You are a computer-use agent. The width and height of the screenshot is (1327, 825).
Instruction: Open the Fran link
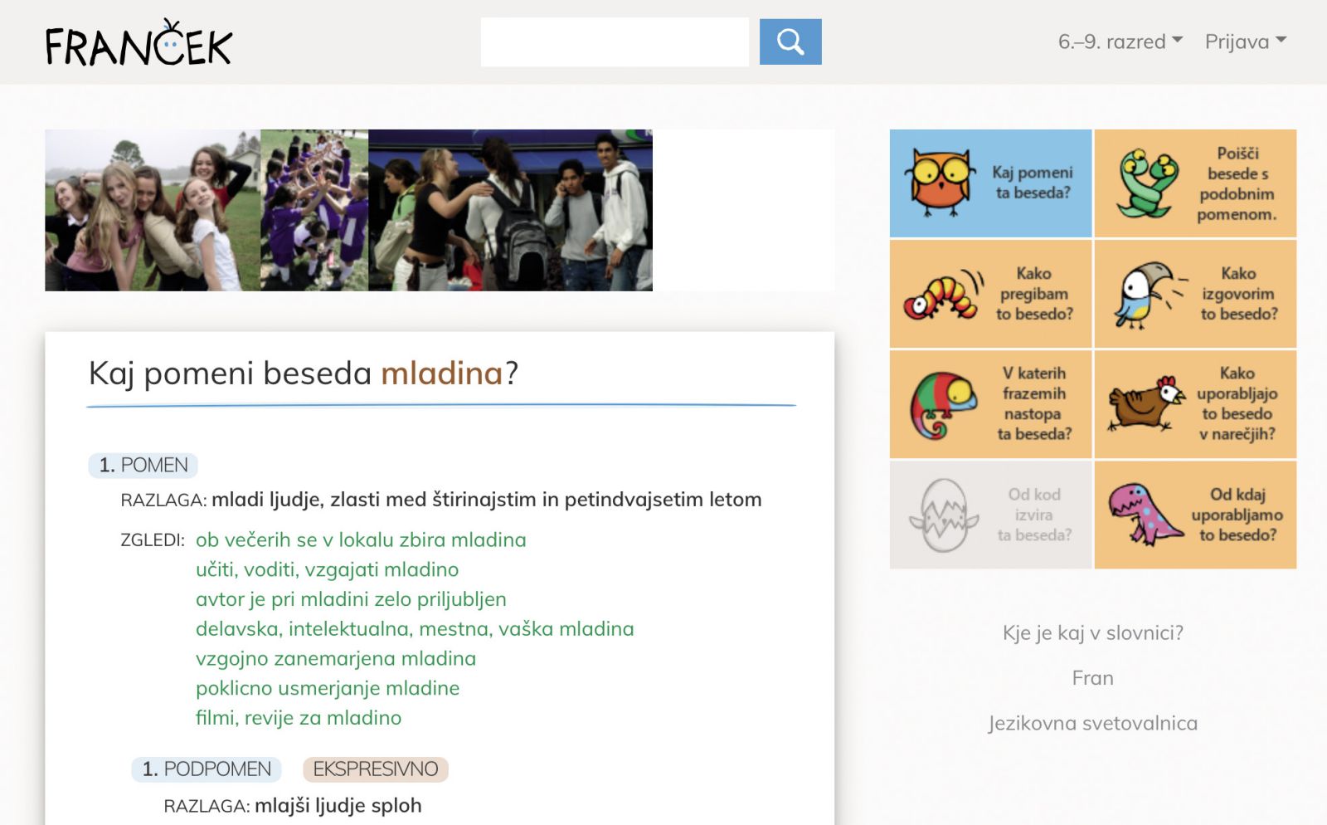(x=1092, y=678)
